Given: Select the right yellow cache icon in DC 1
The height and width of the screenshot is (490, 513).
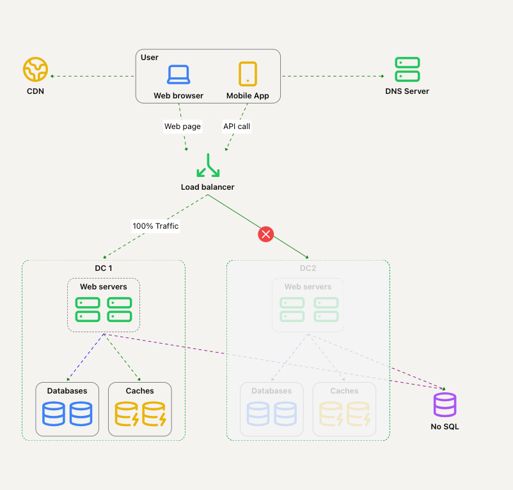Looking at the screenshot, I should (154, 414).
